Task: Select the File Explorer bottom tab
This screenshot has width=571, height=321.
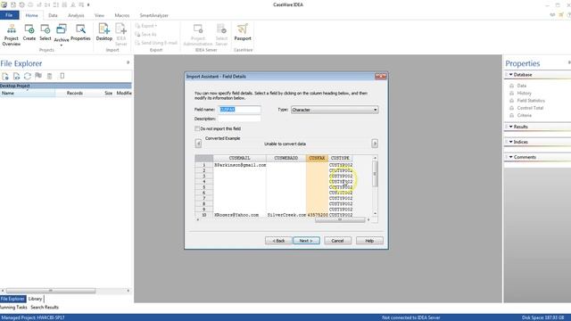Action: pyautogui.click(x=12, y=299)
